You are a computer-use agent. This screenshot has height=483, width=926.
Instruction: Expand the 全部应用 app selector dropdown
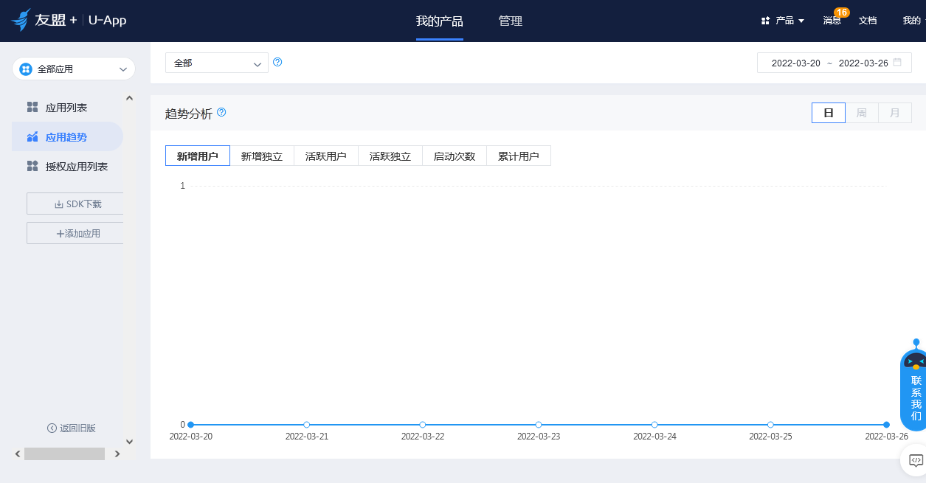point(73,68)
